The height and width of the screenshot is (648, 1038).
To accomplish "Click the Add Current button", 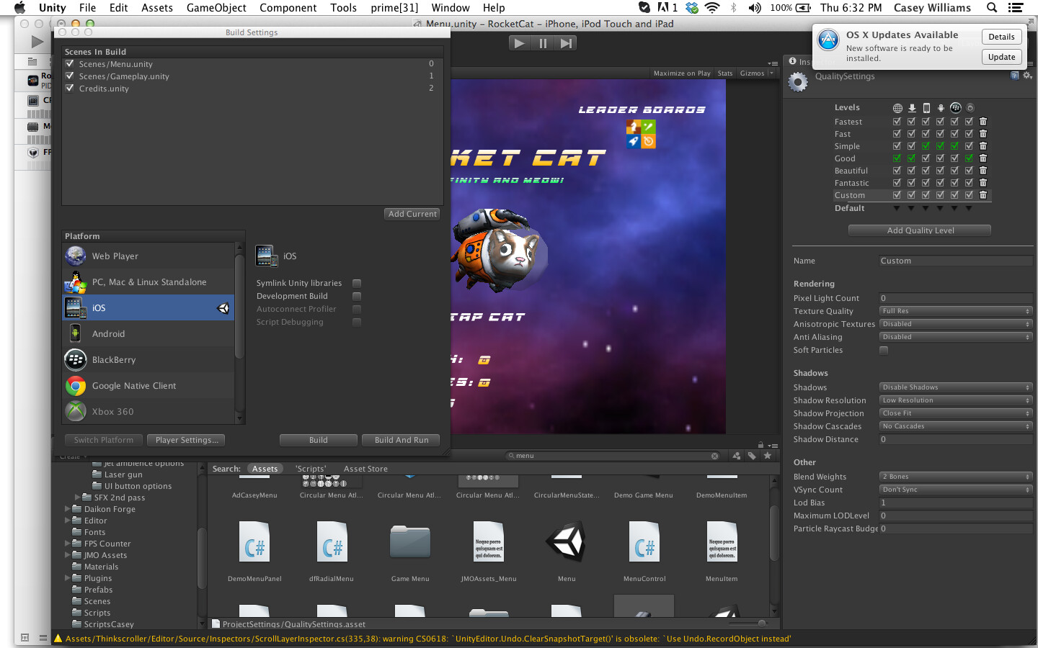I will coord(412,214).
